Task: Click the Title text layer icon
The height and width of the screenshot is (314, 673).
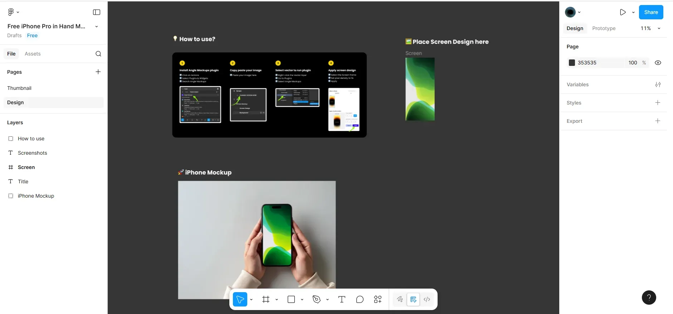Action: click(x=11, y=182)
